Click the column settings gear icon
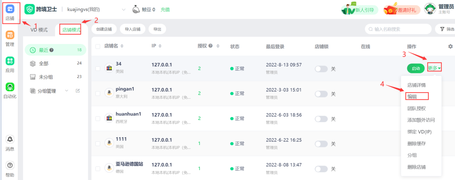This screenshot has width=455, height=180. (x=450, y=47)
